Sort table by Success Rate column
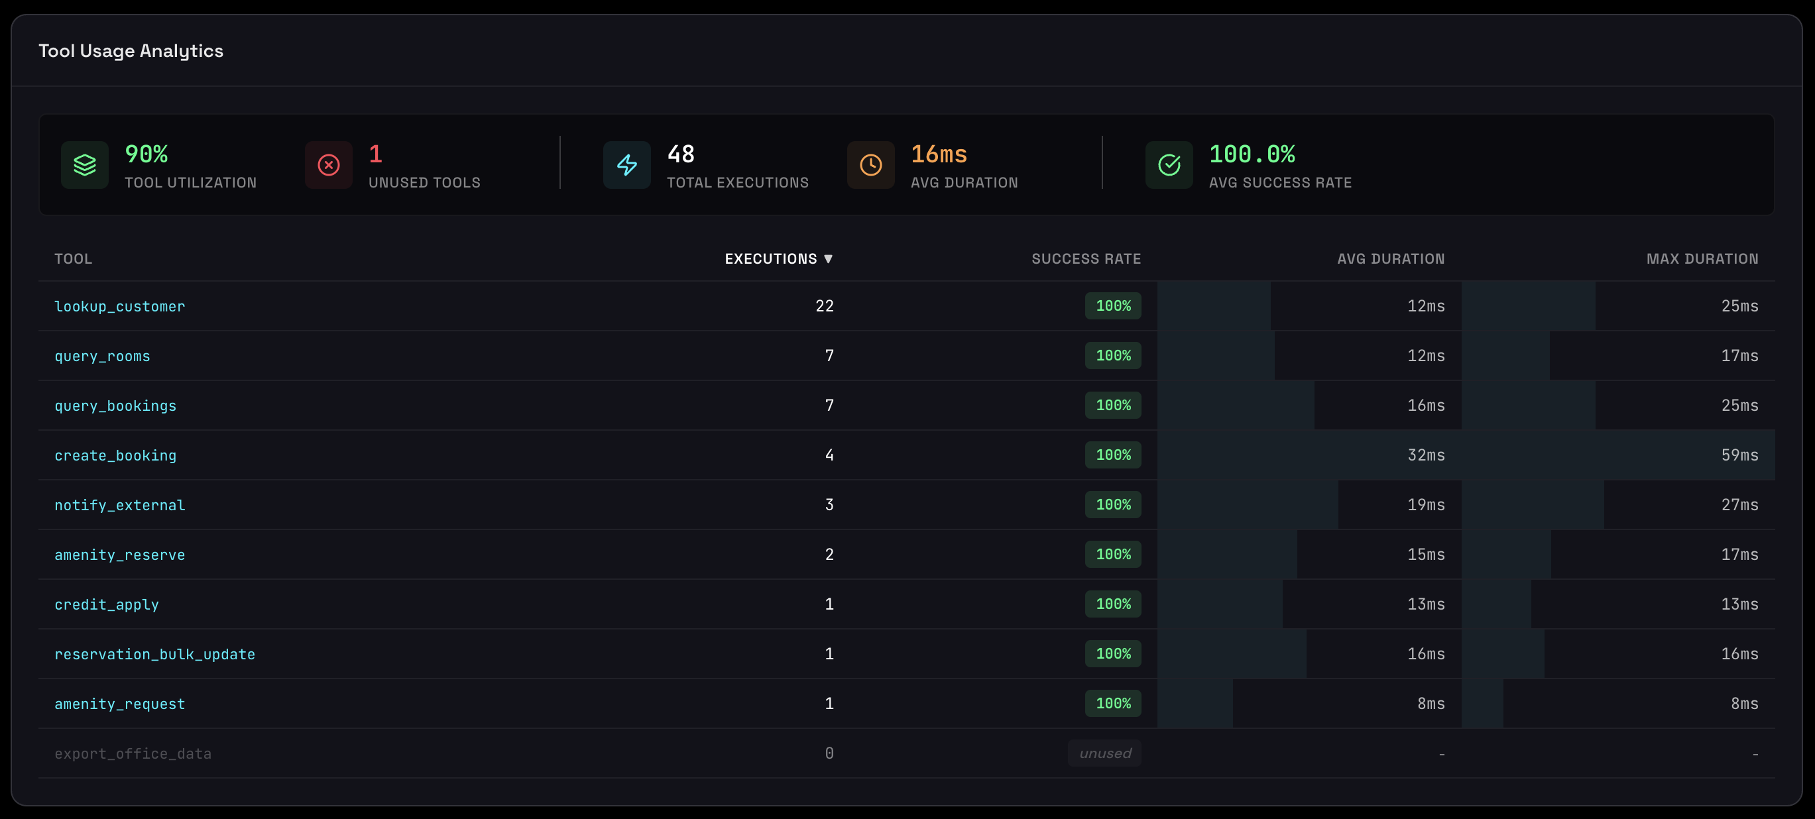The width and height of the screenshot is (1815, 819). (x=1086, y=258)
